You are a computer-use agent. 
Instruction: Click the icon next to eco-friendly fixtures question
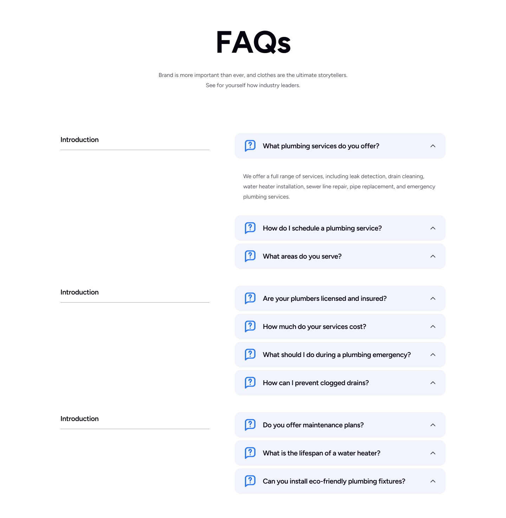click(x=250, y=481)
